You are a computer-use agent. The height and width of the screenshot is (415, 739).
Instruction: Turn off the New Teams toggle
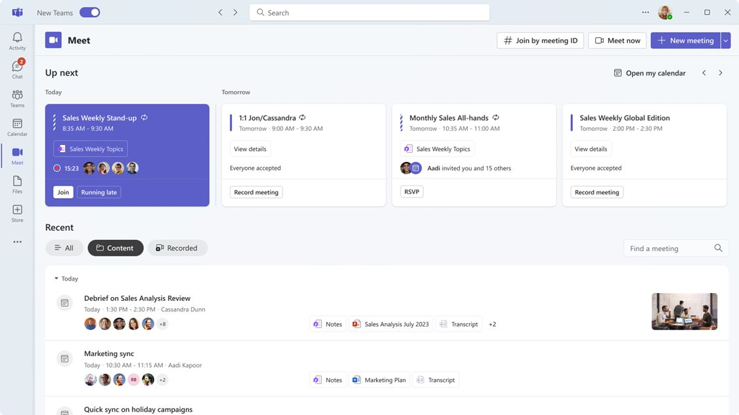point(90,12)
